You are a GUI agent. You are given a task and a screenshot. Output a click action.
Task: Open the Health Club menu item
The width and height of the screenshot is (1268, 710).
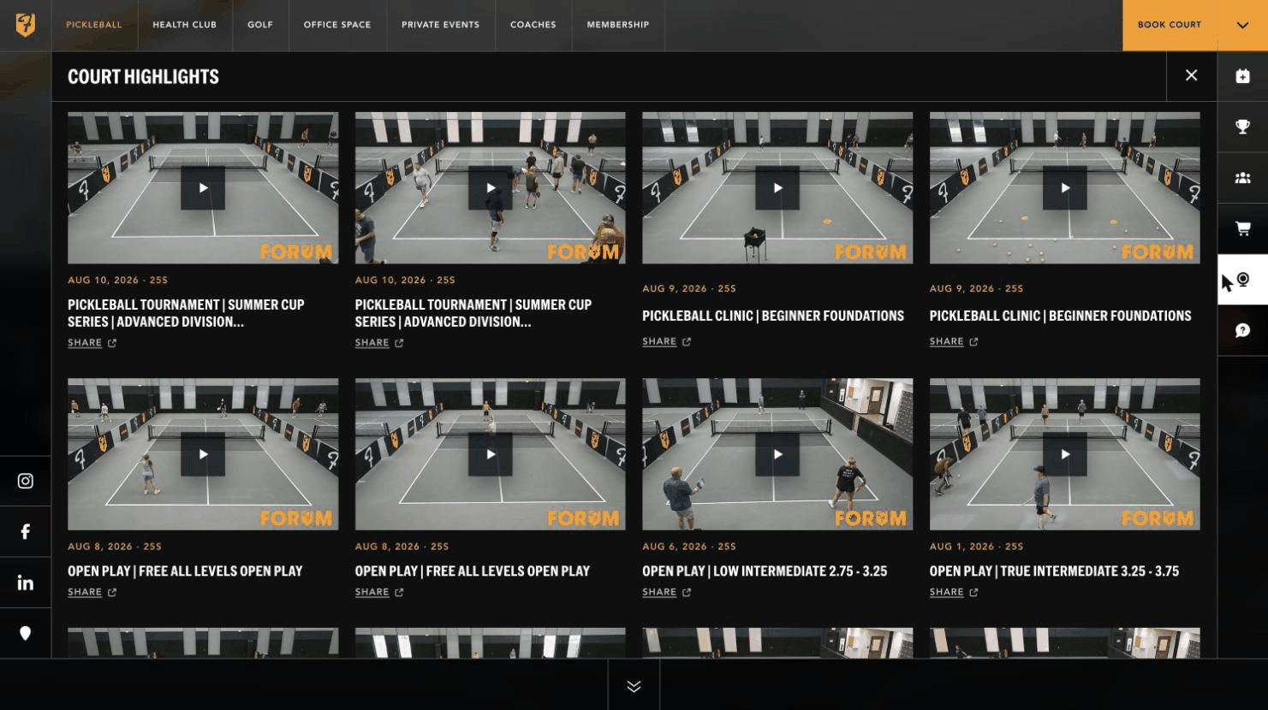coord(185,25)
